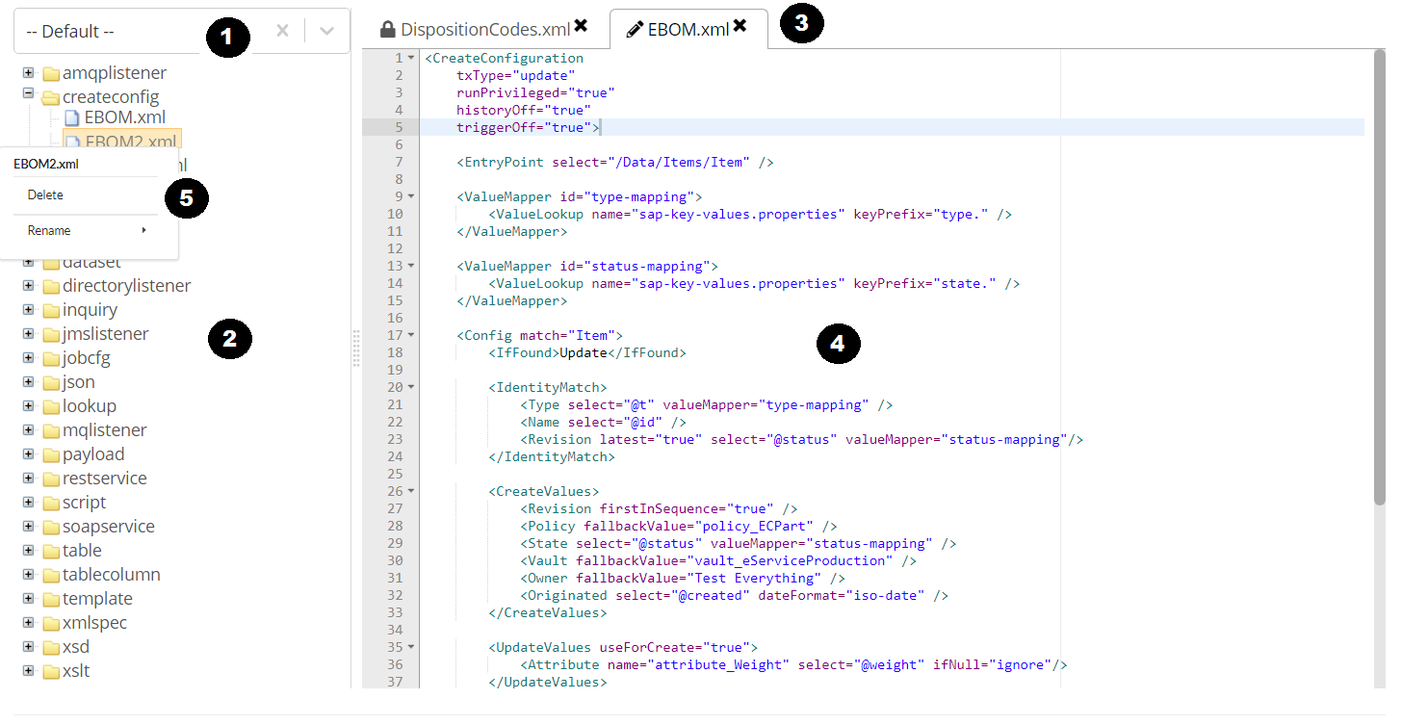The width and height of the screenshot is (1402, 725).
Task: Collapse the createconfig folder
Action: point(28,94)
